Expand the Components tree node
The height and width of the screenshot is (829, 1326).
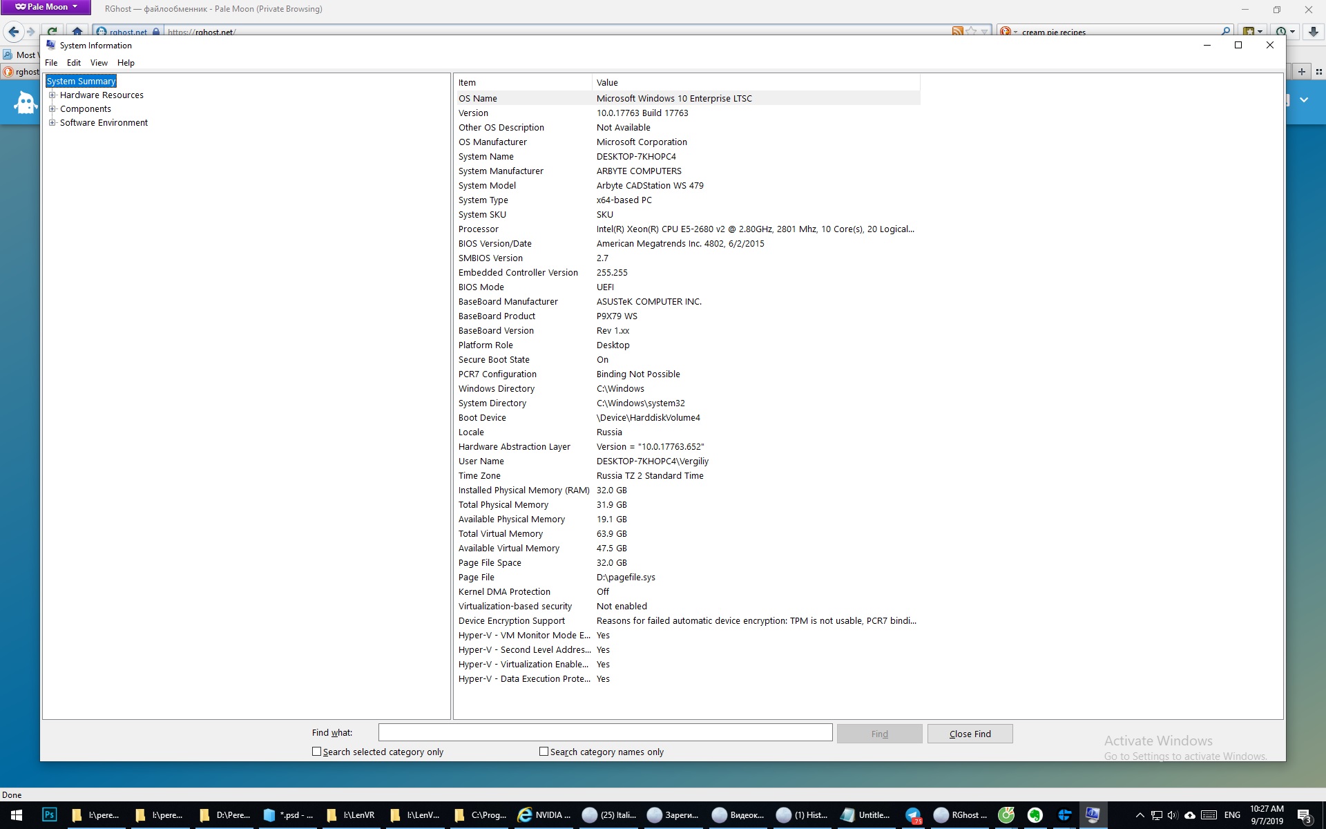coord(52,109)
